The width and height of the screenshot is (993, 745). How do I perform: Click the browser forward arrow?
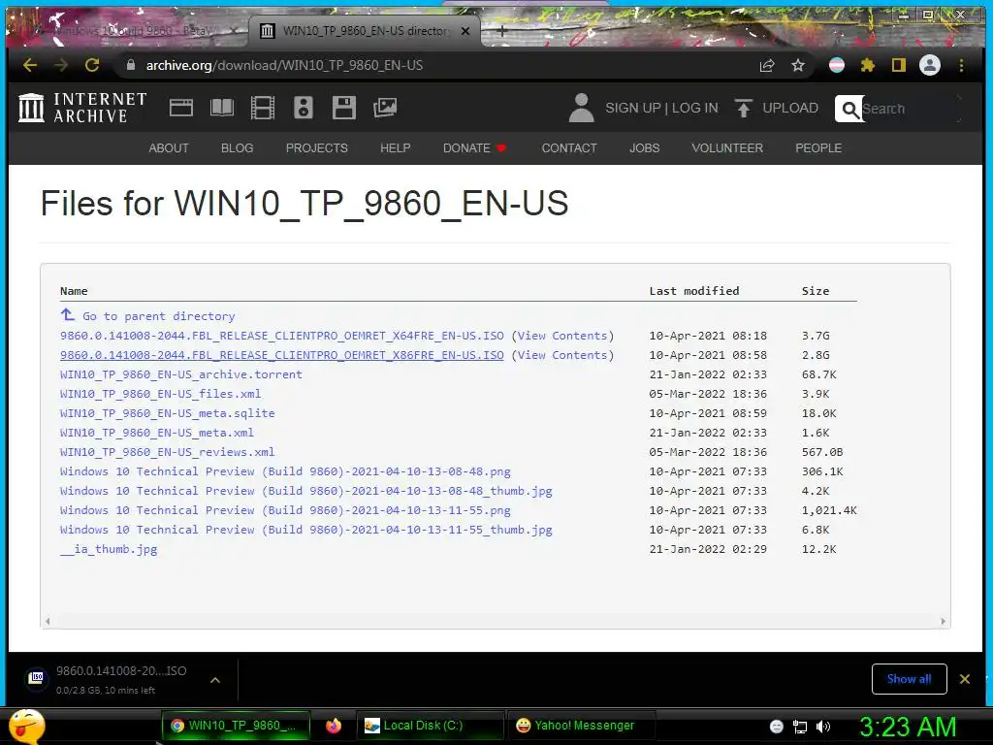pos(61,65)
